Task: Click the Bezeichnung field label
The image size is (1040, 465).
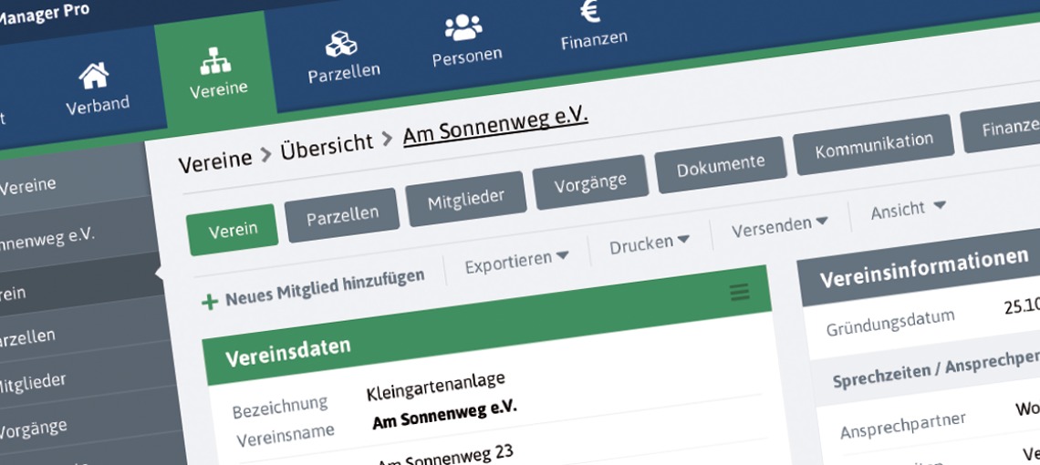Action: click(280, 408)
